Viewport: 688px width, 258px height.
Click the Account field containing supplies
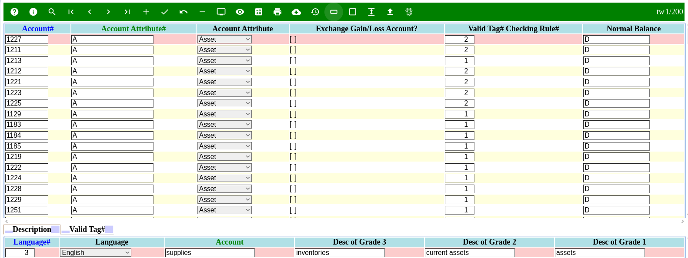coord(210,253)
